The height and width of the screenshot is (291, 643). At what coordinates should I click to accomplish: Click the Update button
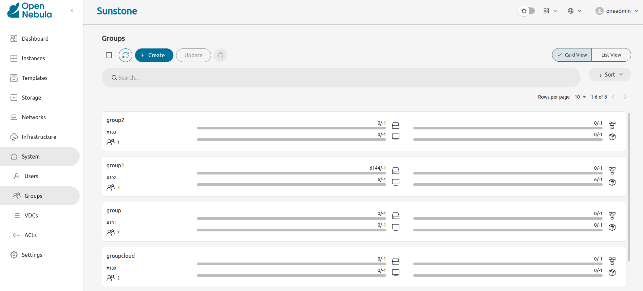(x=193, y=55)
